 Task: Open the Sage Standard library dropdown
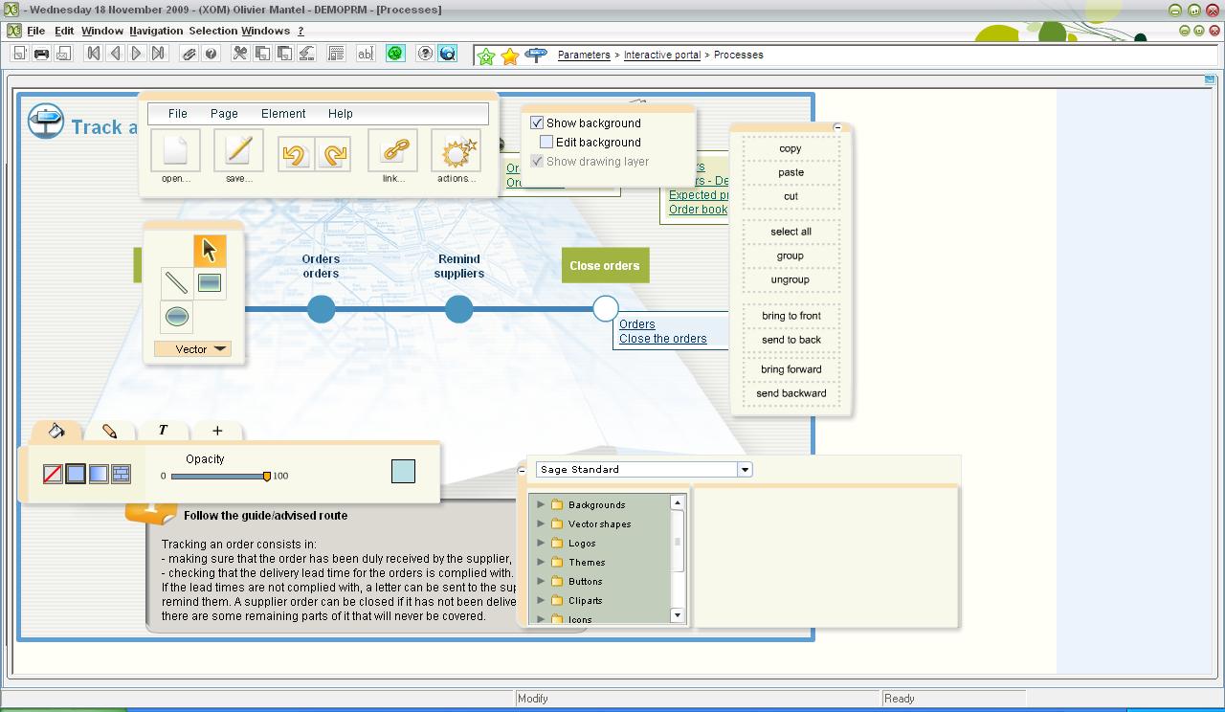coord(745,470)
